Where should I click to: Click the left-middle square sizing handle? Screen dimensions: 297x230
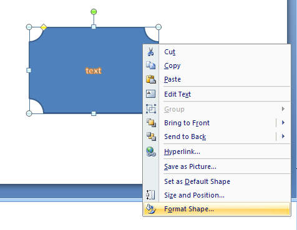coord(29,70)
